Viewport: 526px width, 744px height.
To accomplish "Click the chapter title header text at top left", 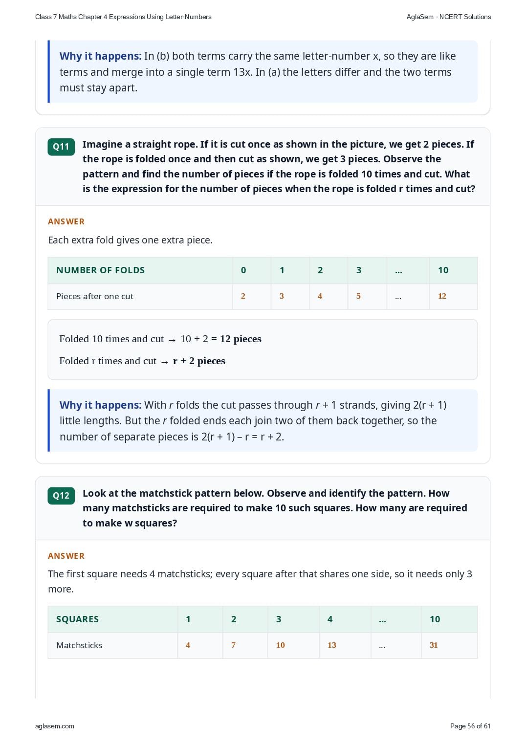I will (123, 17).
